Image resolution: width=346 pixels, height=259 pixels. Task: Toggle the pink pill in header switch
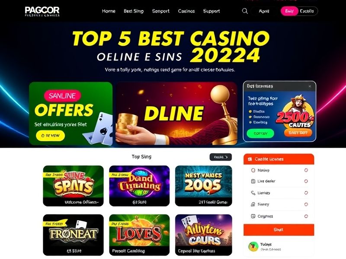point(289,11)
